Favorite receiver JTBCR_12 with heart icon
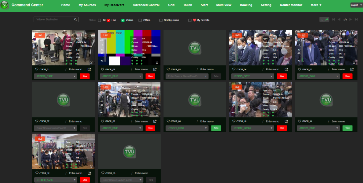Image resolution: width=363 pixels, height=183 pixels. pos(37,173)
